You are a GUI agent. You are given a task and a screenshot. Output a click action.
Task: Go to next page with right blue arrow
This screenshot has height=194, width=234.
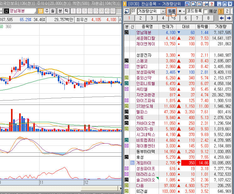tap(229, 18)
